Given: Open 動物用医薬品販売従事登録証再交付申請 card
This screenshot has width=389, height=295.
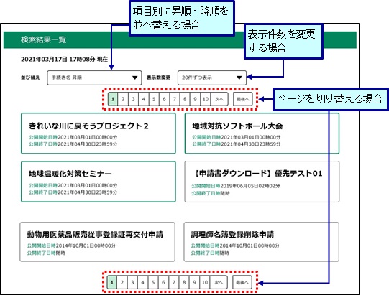Looking at the screenshot, I should pos(98,242).
